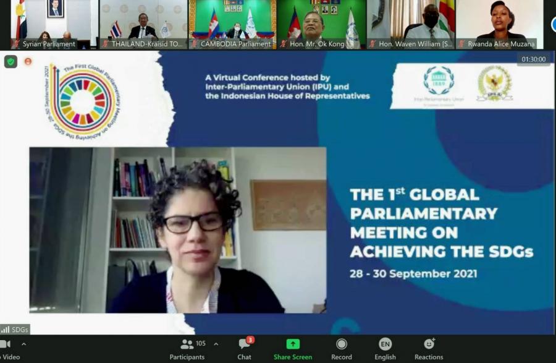Expand the video options arrow
This screenshot has height=363, width=556.
click(x=24, y=344)
